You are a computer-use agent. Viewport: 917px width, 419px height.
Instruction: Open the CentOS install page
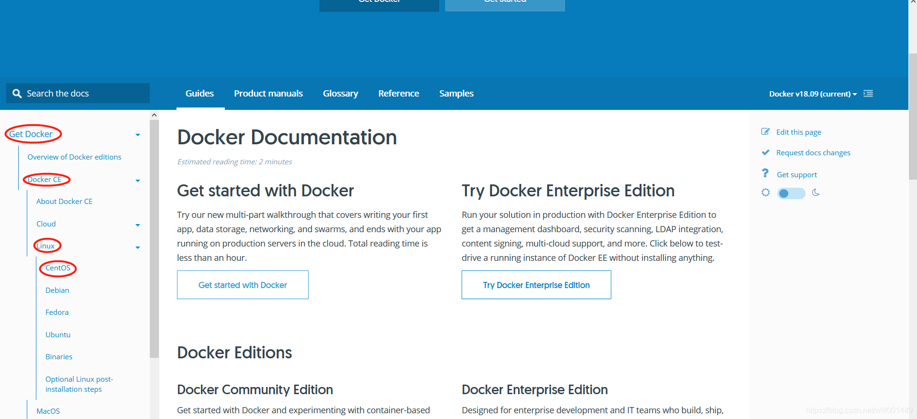pos(58,268)
